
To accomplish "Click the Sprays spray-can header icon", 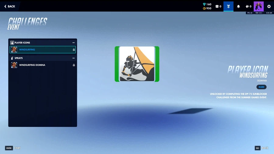I will [x=12, y=58].
